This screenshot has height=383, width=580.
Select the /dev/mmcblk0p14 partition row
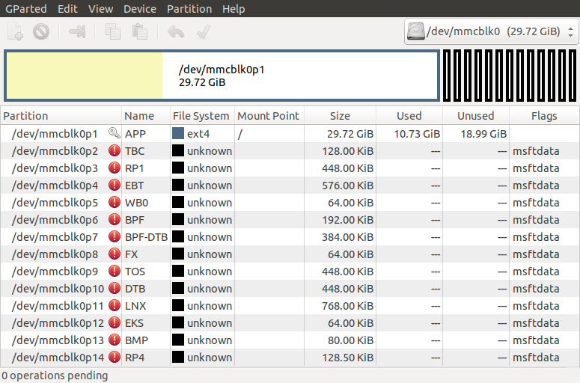pyautogui.click(x=290, y=357)
